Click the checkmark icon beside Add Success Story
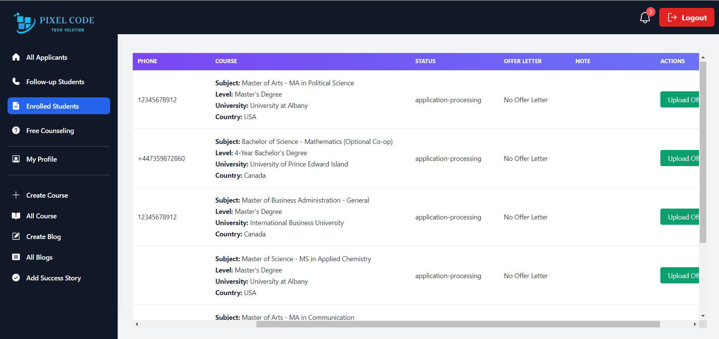Screen dimensions: 719x339 pyautogui.click(x=16, y=278)
